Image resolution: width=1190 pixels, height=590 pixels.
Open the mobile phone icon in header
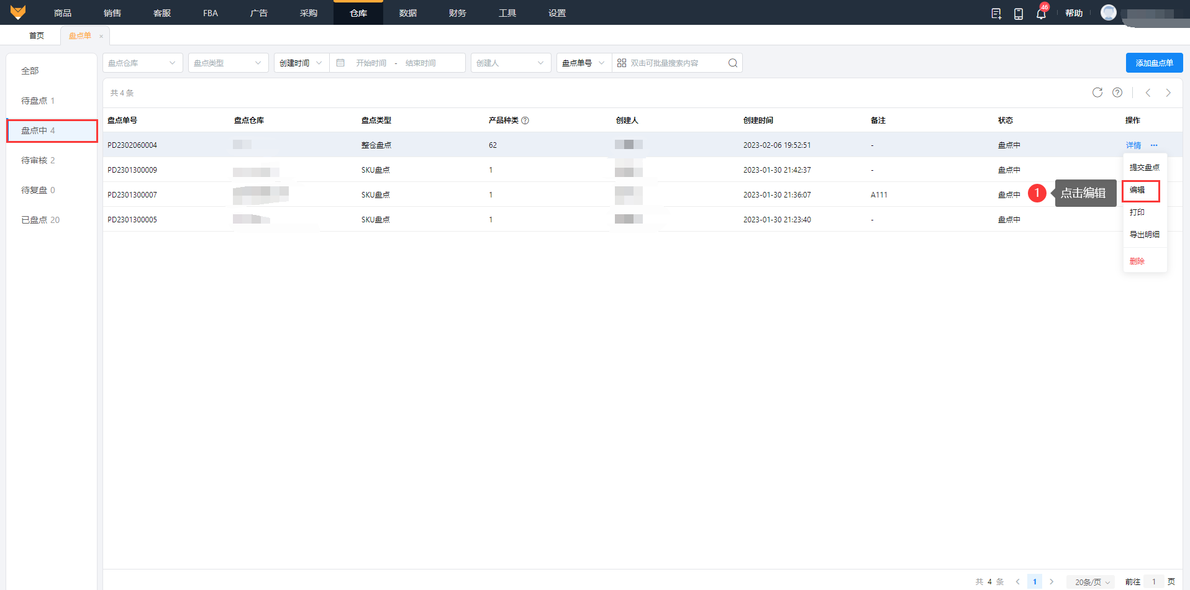[1019, 13]
